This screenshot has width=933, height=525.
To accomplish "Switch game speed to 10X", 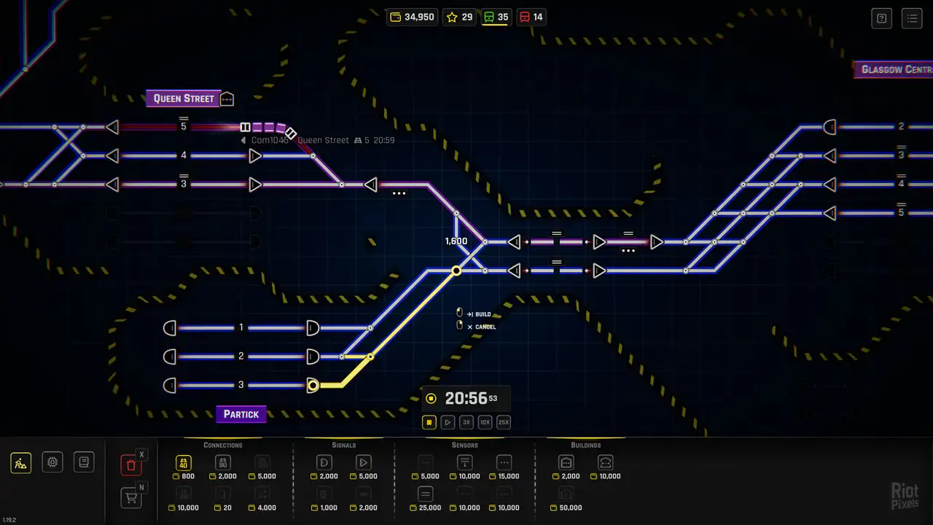I will (x=485, y=422).
